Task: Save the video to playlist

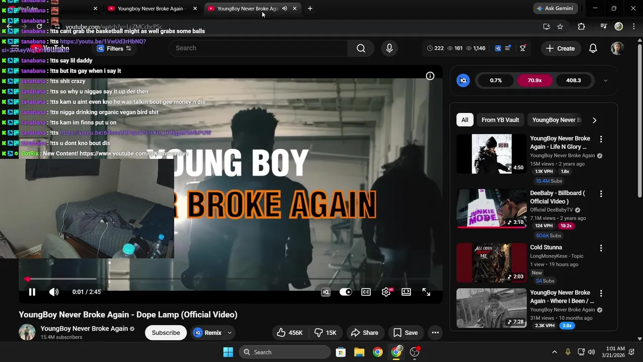Action: click(405, 332)
